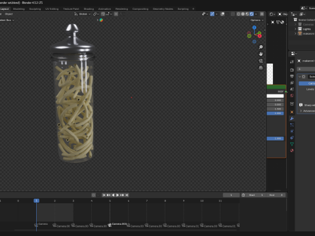Screen dimensions: 315x236
Task: Open the Collection properties tab icon
Action: [292, 104]
